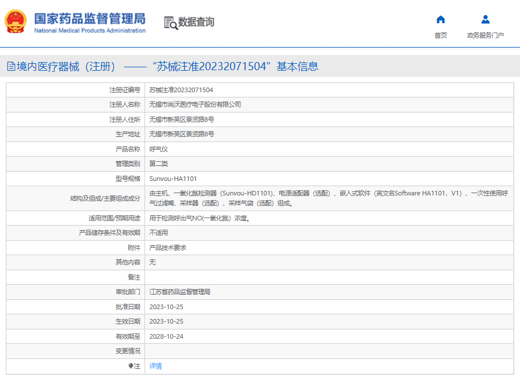Click the document icon before 境内医疗器械 heading
This screenshot has width=520, height=377.
click(x=11, y=67)
